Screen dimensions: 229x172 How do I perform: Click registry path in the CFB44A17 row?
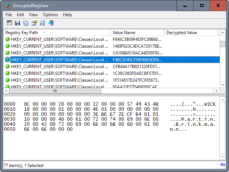60,67
